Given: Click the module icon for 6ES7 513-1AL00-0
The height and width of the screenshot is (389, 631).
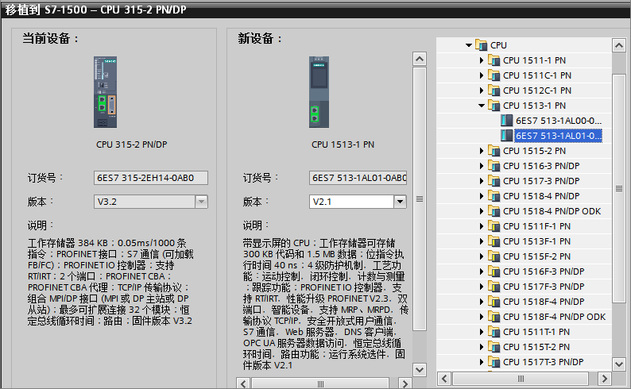Looking at the screenshot, I should click(507, 121).
